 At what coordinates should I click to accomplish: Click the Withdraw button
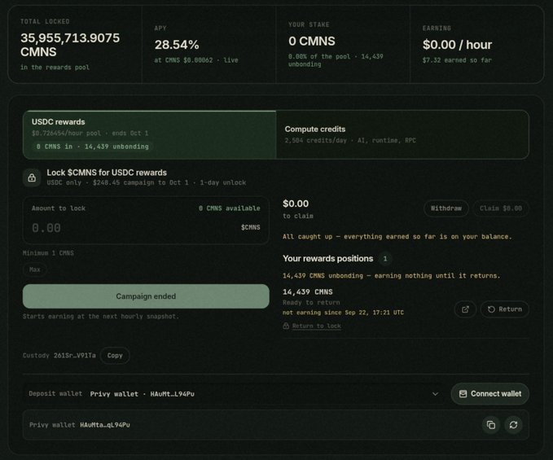click(446, 208)
